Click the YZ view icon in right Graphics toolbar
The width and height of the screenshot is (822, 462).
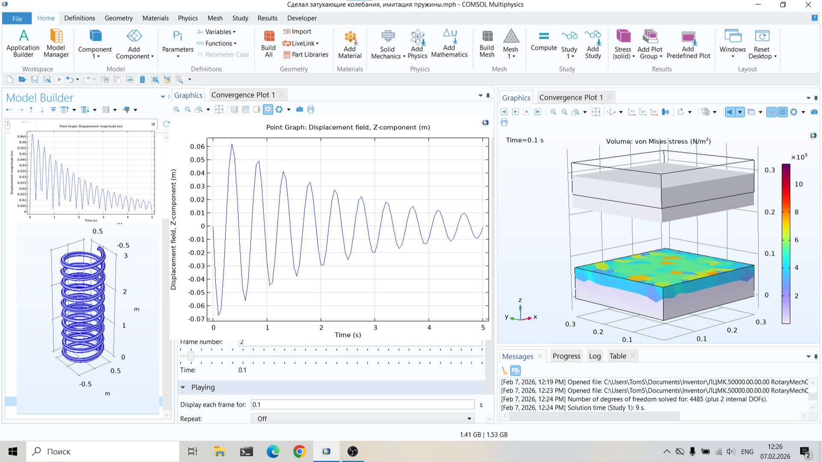[x=643, y=112]
